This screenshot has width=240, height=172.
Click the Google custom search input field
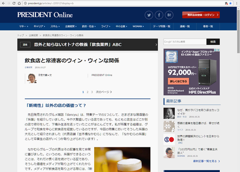(184, 42)
